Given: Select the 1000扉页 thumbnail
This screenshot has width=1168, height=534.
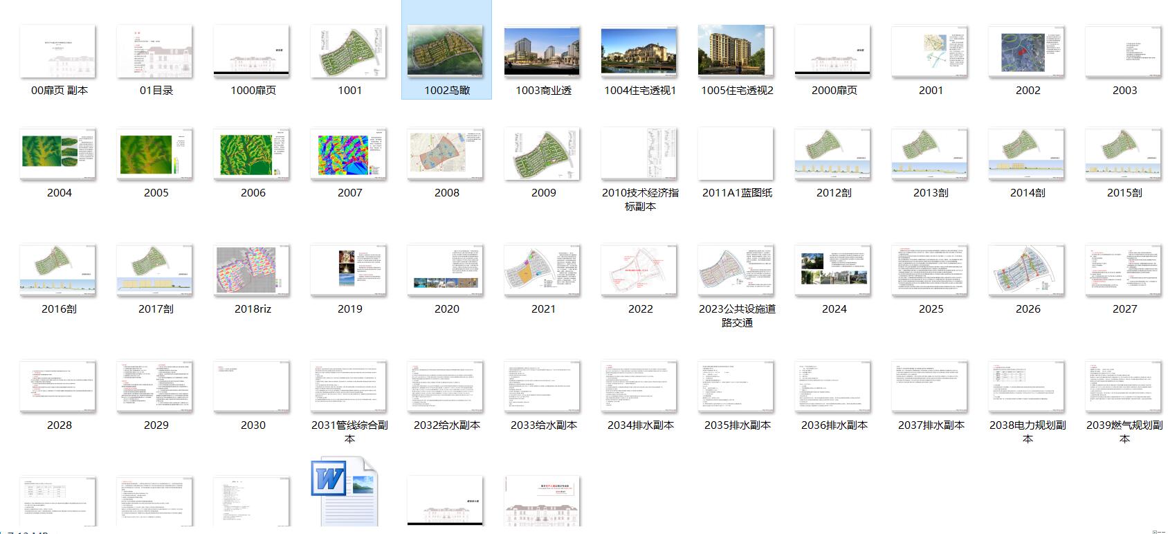Looking at the screenshot, I should 253,52.
